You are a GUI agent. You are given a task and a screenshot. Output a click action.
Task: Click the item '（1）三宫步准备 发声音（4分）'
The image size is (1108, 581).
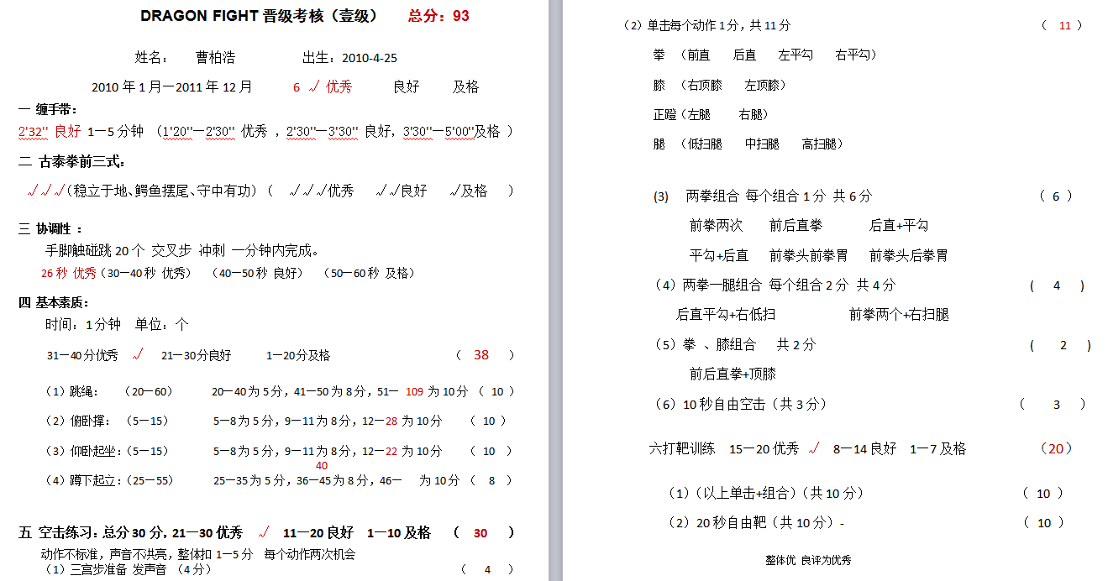[128, 569]
